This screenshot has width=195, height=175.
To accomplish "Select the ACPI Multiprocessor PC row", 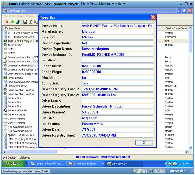I will (x=21, y=37).
